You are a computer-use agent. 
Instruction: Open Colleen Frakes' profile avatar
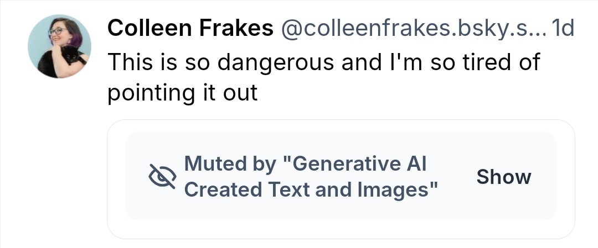pos(59,46)
